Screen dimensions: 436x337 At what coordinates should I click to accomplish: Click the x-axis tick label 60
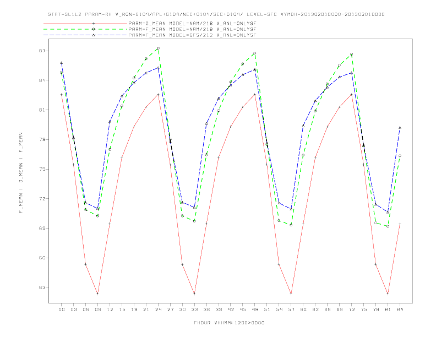pyautogui.click(x=303, y=309)
